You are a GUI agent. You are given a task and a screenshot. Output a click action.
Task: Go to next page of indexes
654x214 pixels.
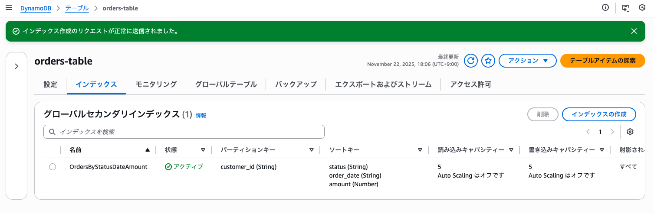pos(612,132)
